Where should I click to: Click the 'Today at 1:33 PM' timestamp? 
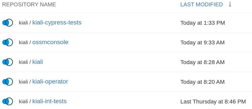[x=203, y=23]
